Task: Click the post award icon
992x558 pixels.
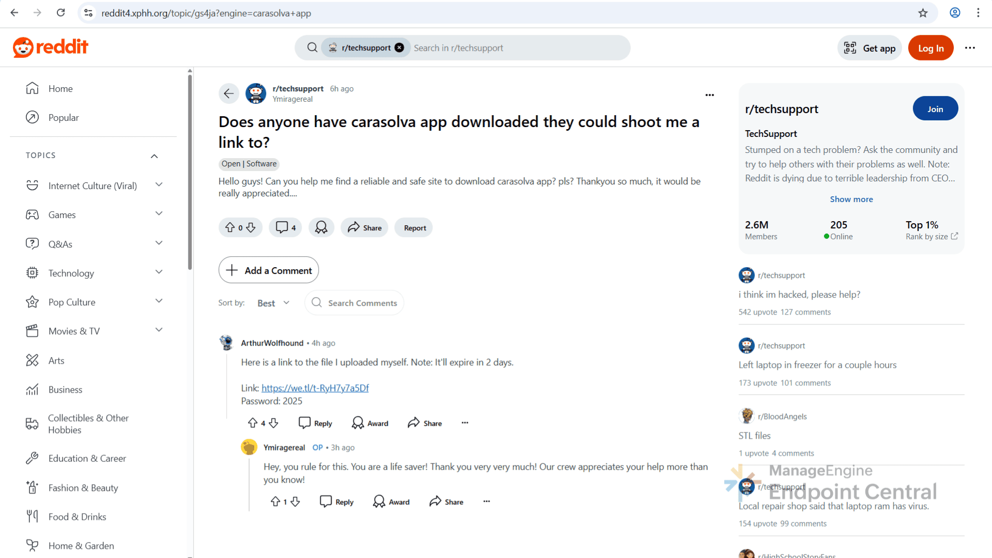Action: (x=321, y=227)
